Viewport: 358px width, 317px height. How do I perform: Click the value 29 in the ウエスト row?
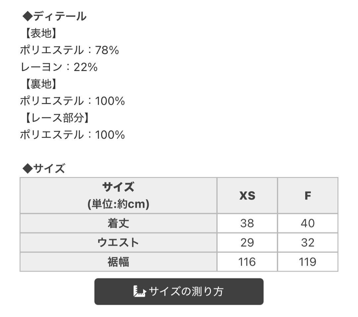[247, 242]
